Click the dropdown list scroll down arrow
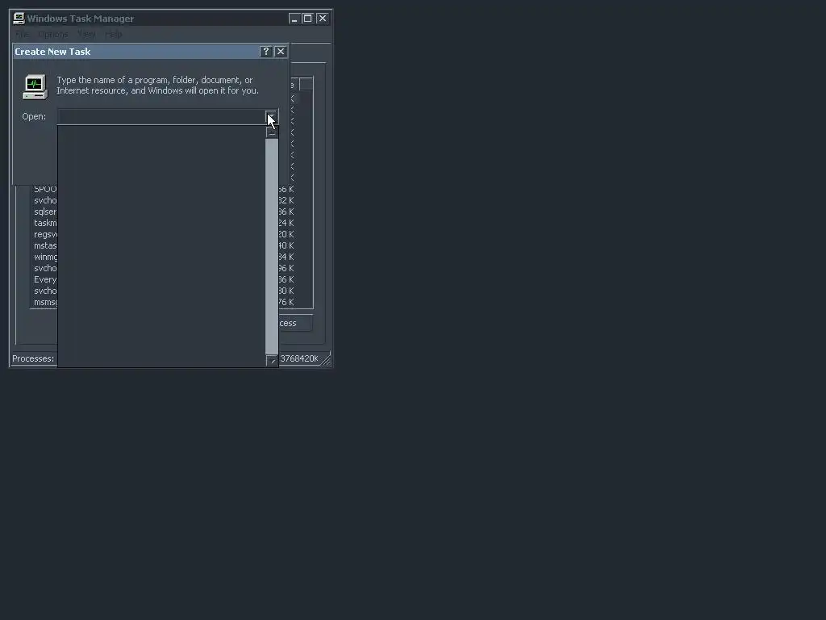Screen dimensions: 826x620 click(x=272, y=361)
